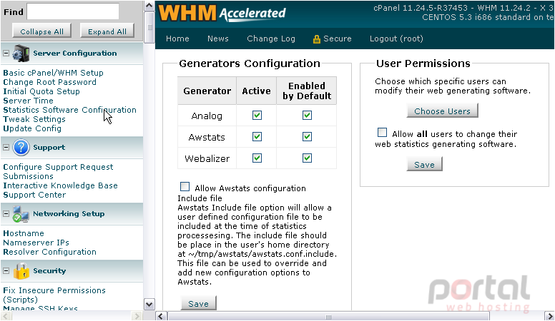
Task: Open the News menu item
Action: (x=218, y=39)
